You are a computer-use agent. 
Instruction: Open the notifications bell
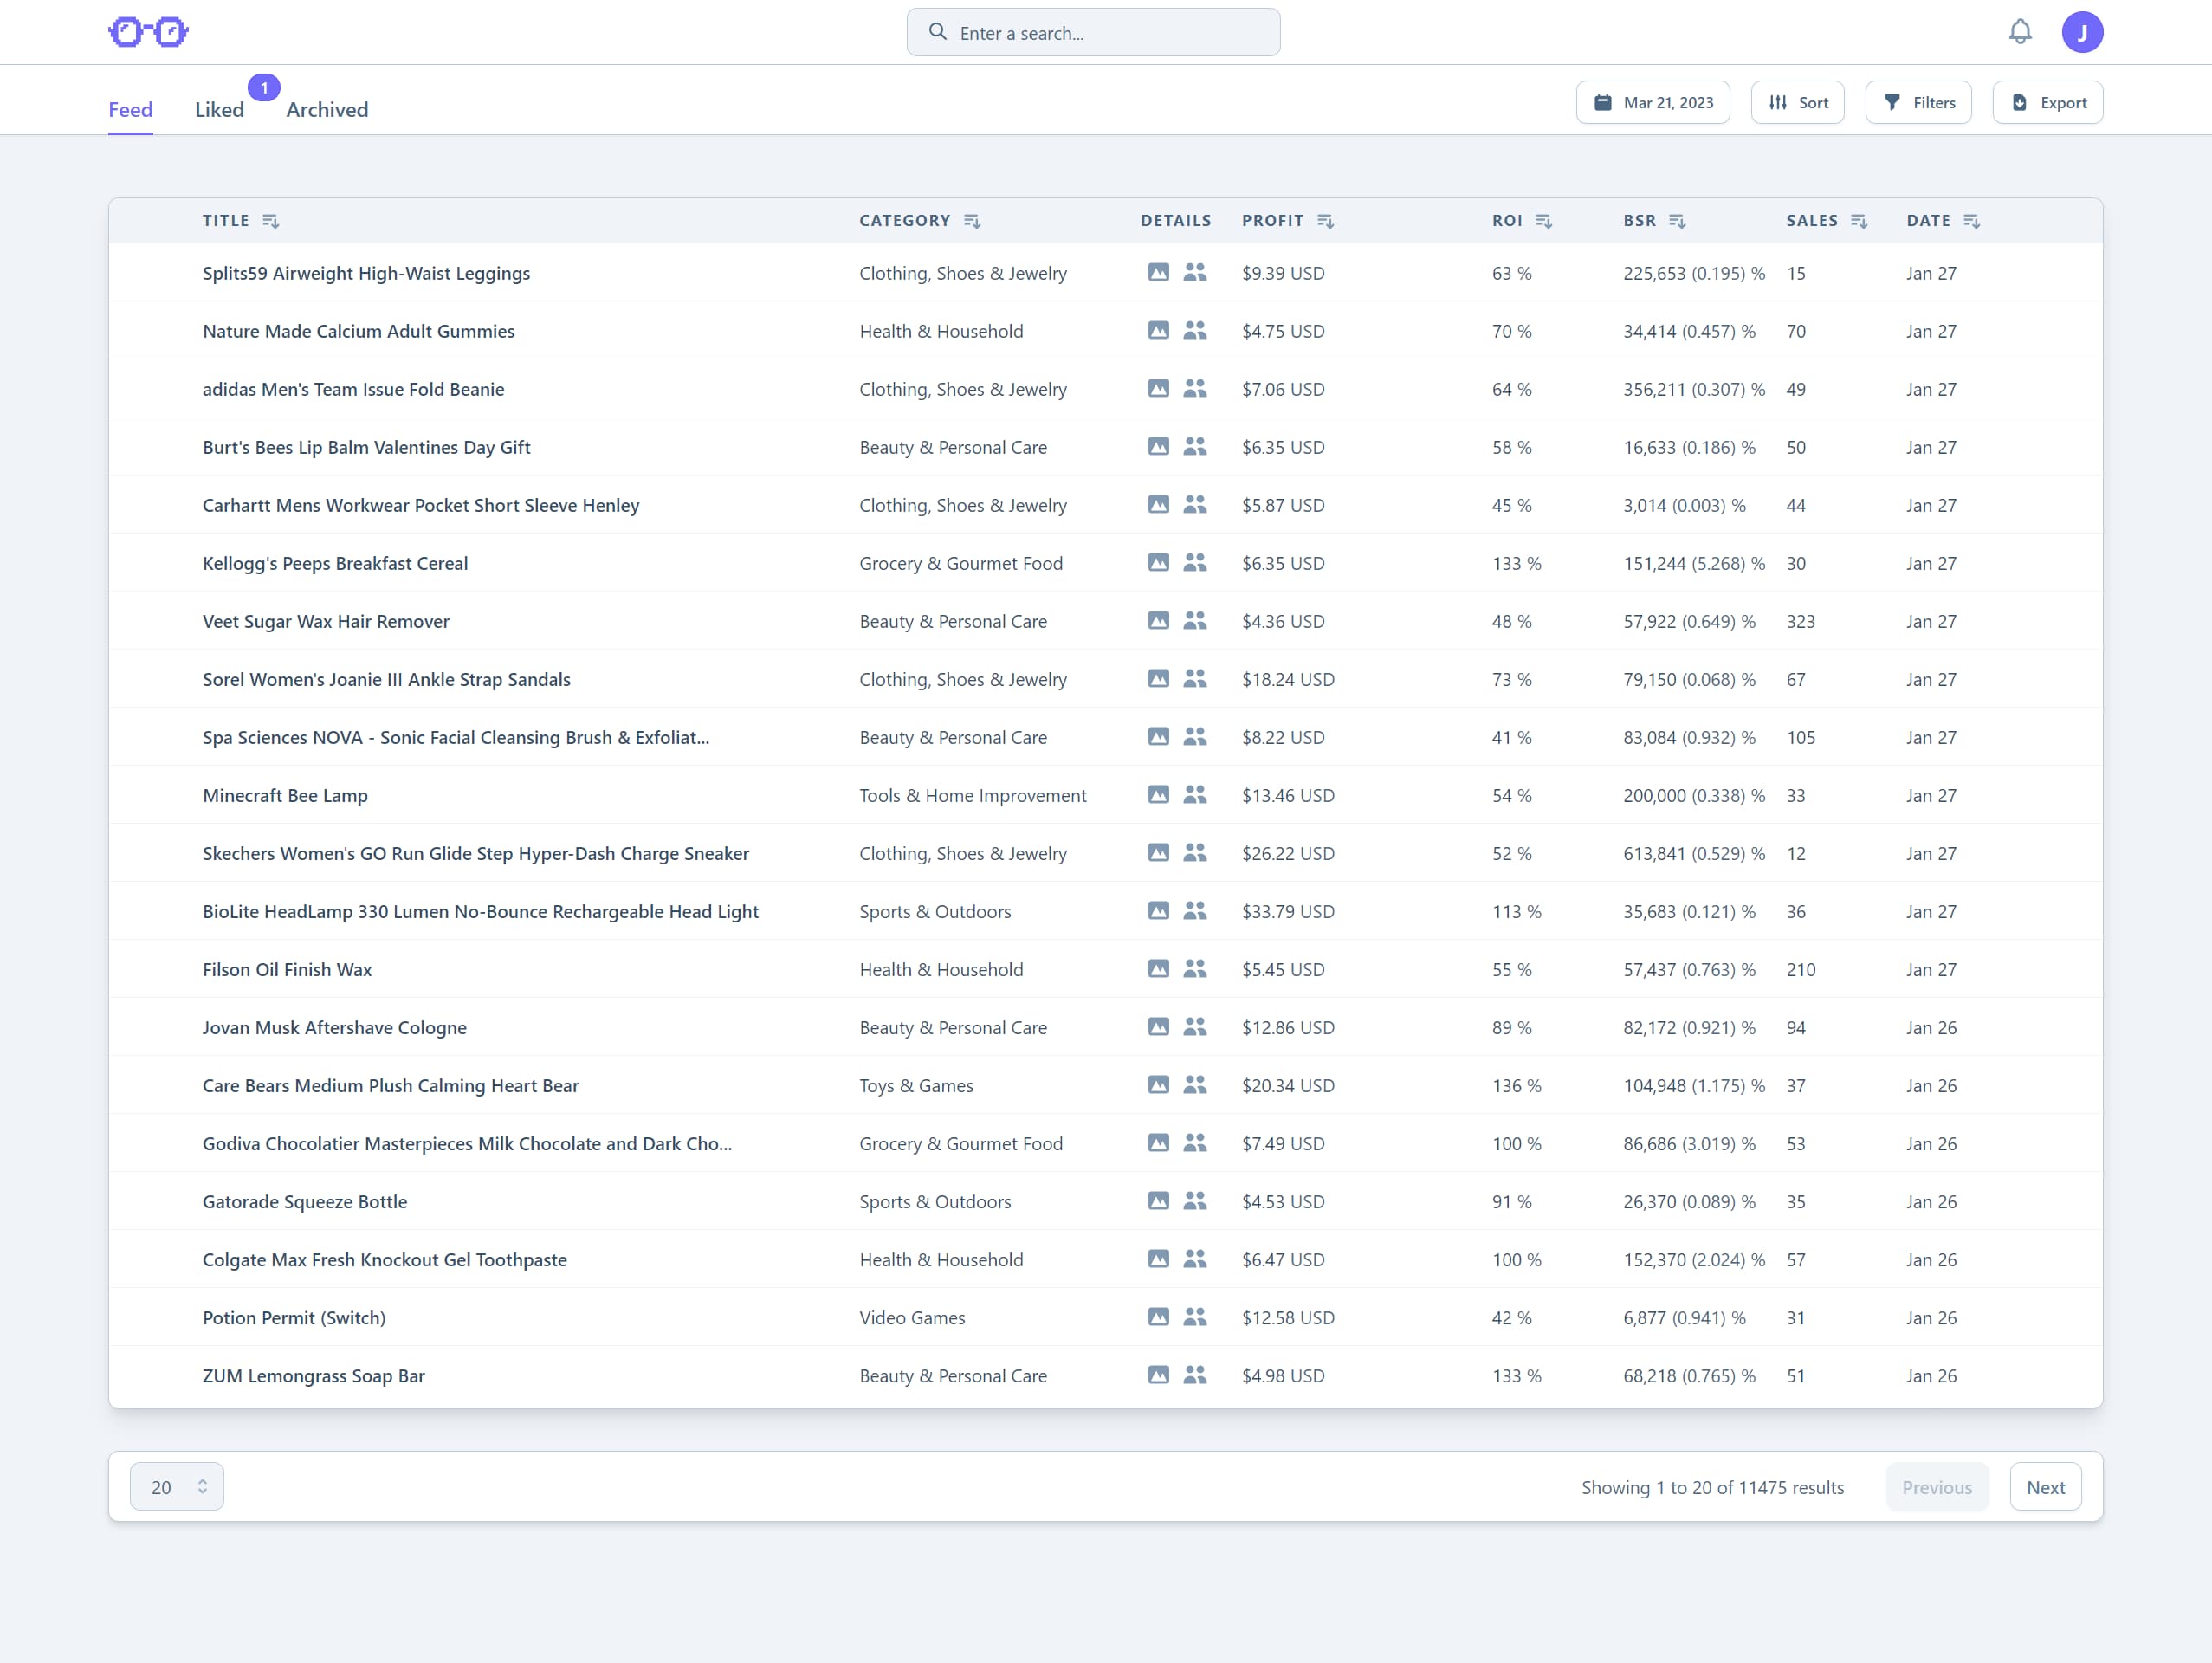[x=2020, y=32]
